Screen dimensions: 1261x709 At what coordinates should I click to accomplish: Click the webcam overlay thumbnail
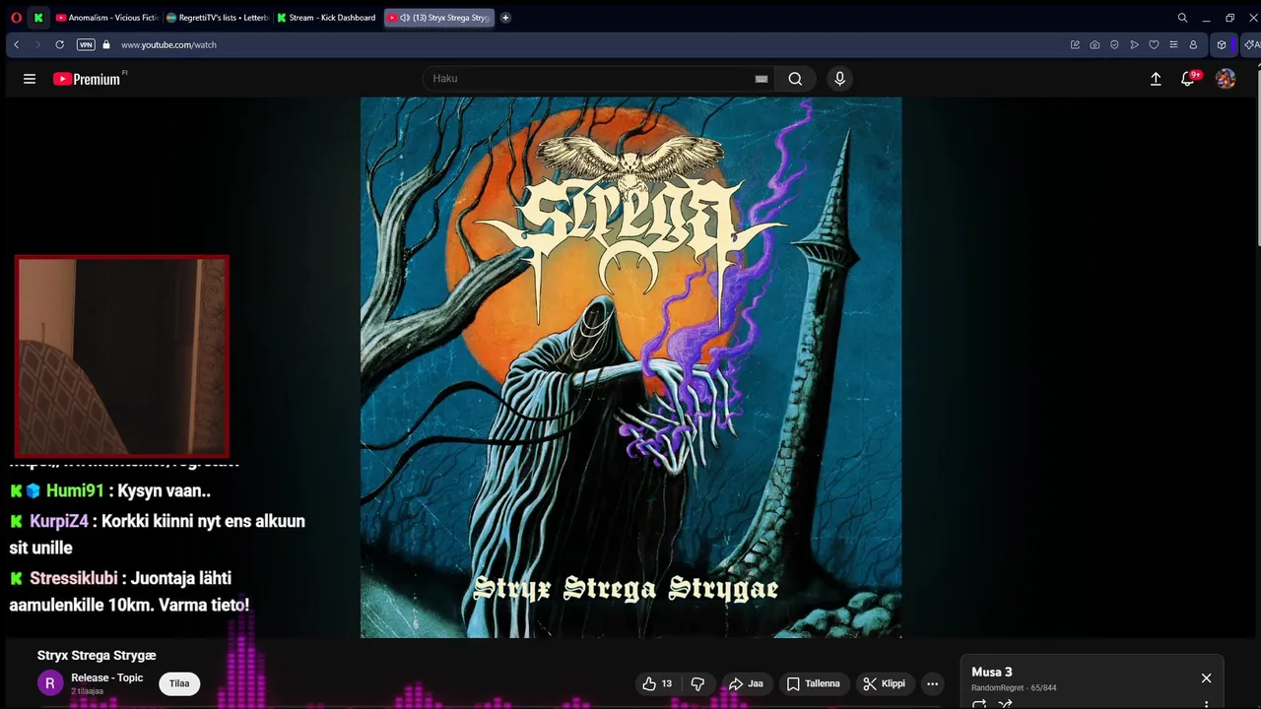coord(122,356)
